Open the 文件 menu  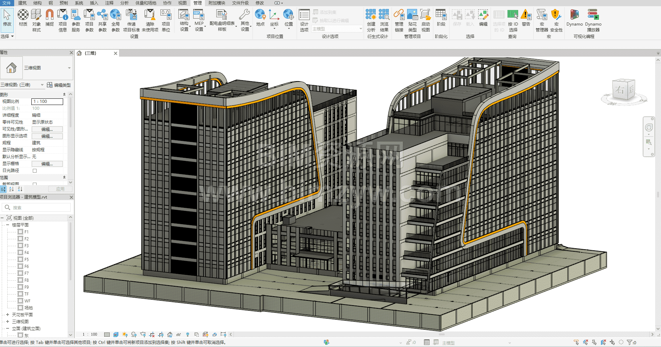[x=7, y=3]
